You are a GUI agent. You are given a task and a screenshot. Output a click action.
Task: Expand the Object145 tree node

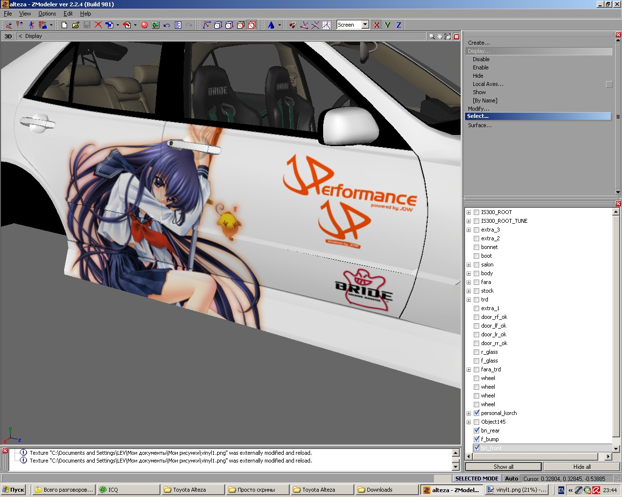468,422
